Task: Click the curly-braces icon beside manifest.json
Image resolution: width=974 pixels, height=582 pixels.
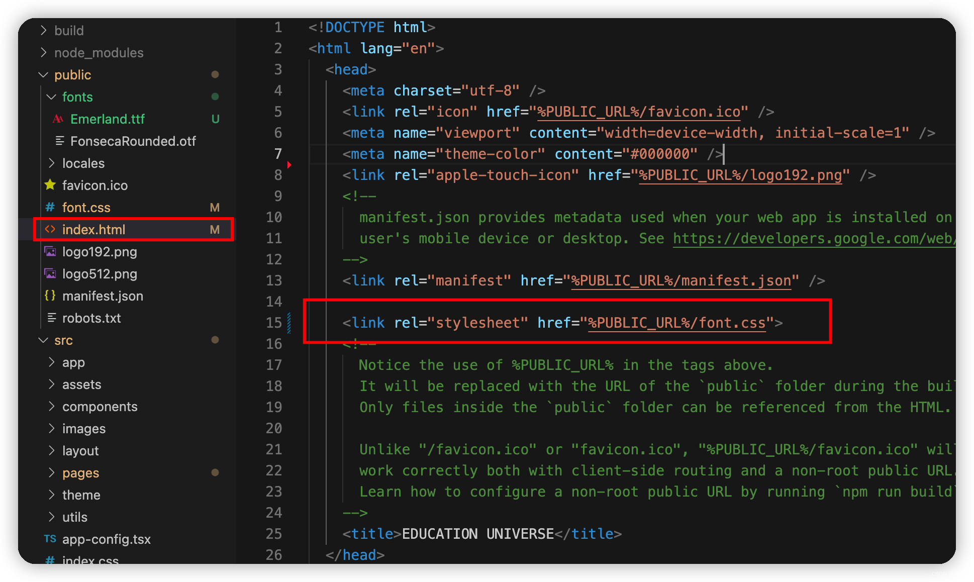Action: click(50, 296)
